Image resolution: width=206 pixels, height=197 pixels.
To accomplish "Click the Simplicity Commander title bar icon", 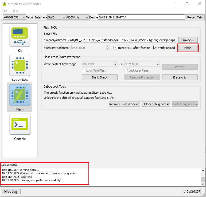I will click(5, 4).
